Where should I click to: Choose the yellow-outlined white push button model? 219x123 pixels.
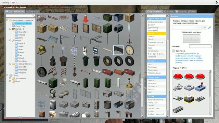189,98
